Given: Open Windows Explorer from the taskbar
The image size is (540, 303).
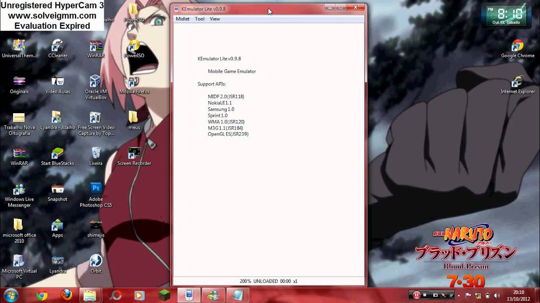Looking at the screenshot, I should coord(90,295).
